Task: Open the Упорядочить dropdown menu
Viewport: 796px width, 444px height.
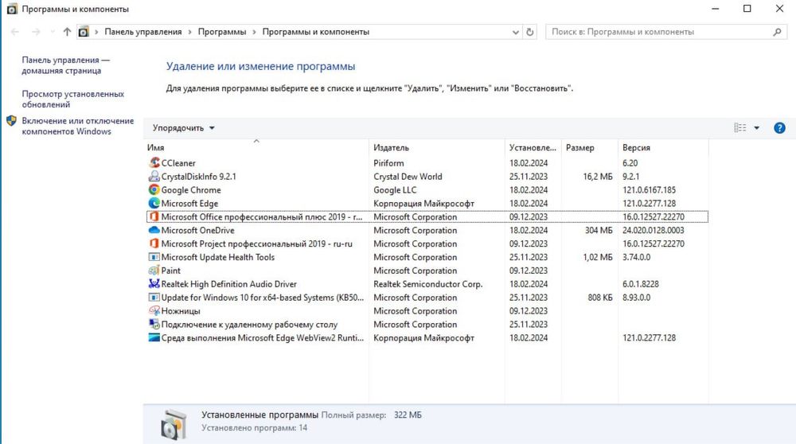Action: (x=183, y=128)
